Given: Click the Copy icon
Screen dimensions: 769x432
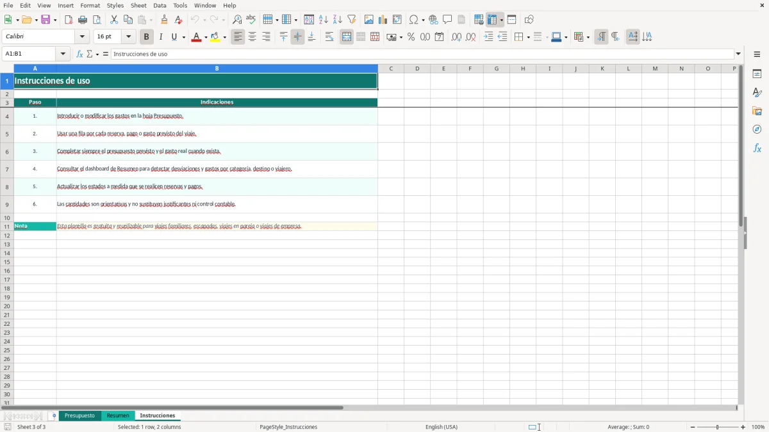Looking at the screenshot, I should [x=128, y=20].
